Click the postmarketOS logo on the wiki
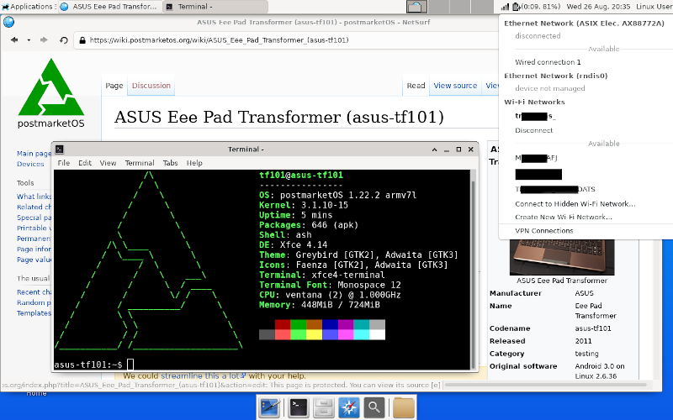Image resolution: width=673 pixels, height=420 pixels. tap(51, 93)
